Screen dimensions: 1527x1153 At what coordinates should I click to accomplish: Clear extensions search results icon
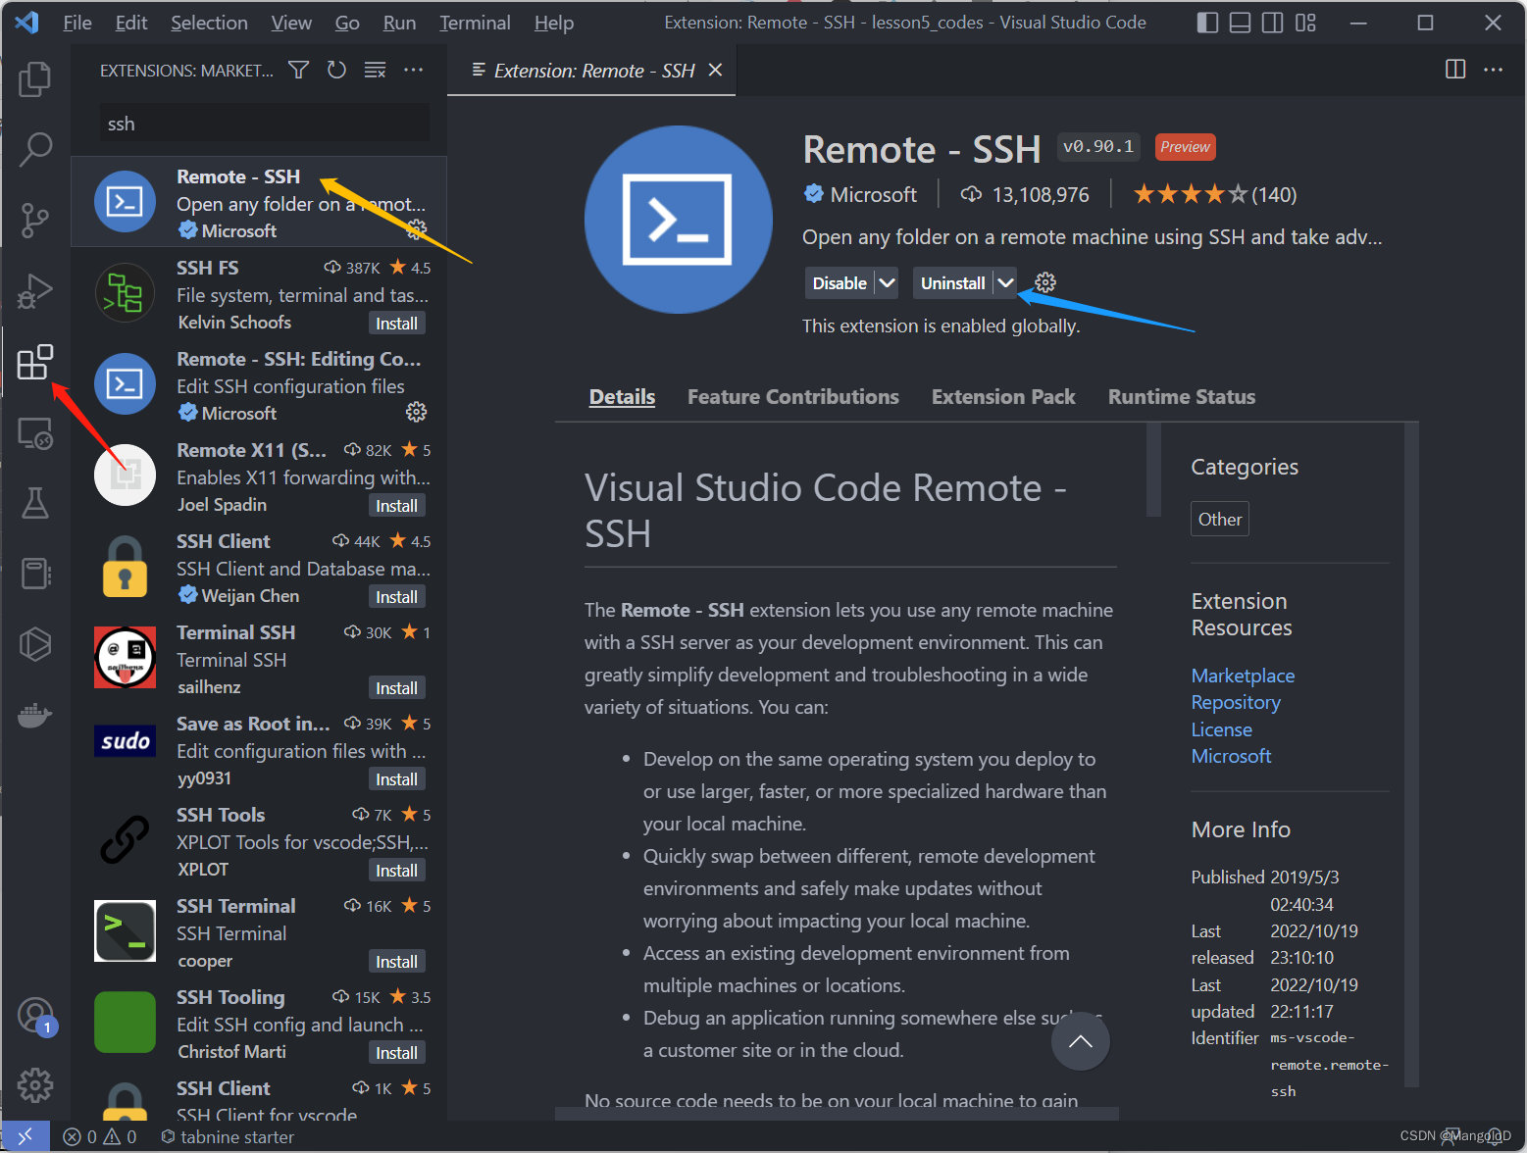pyautogui.click(x=375, y=70)
